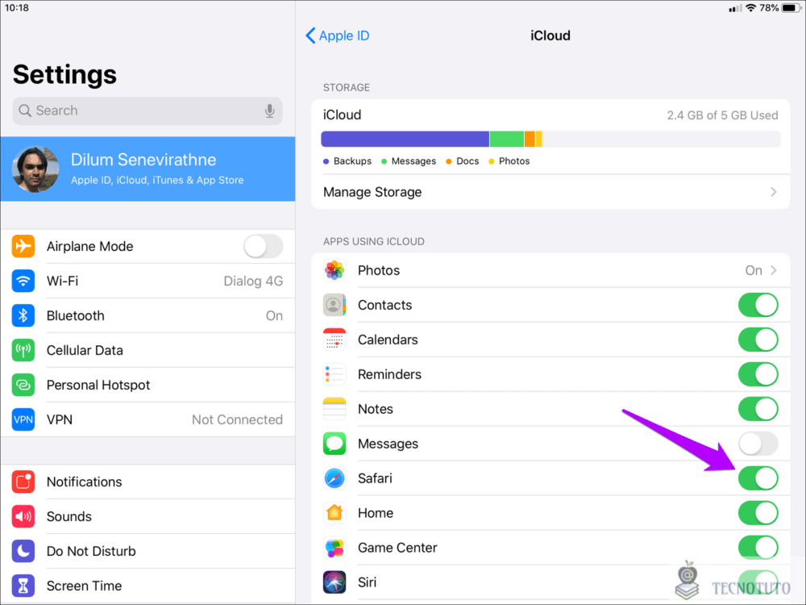This screenshot has width=806, height=605.
Task: Tap the Photos app icon
Action: (334, 270)
